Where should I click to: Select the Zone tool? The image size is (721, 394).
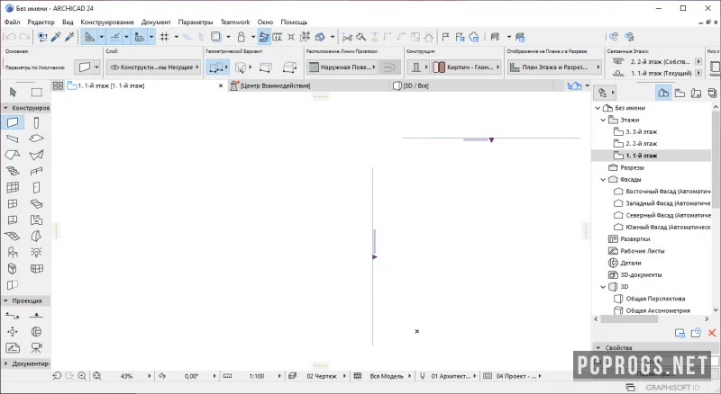(36, 220)
